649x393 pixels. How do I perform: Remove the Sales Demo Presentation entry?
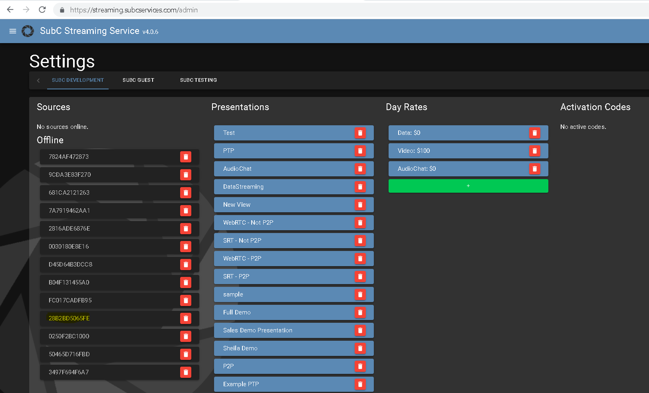(360, 330)
